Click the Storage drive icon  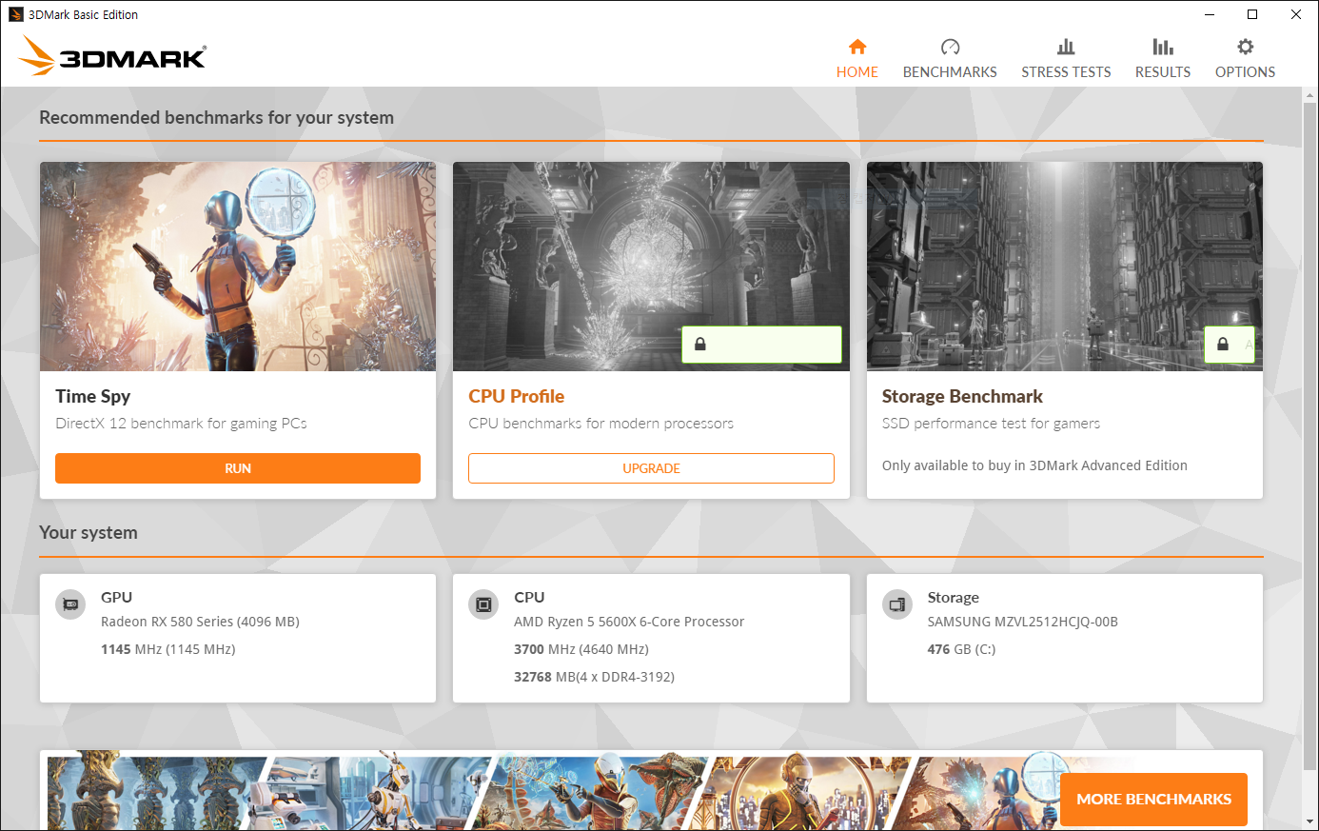point(897,604)
